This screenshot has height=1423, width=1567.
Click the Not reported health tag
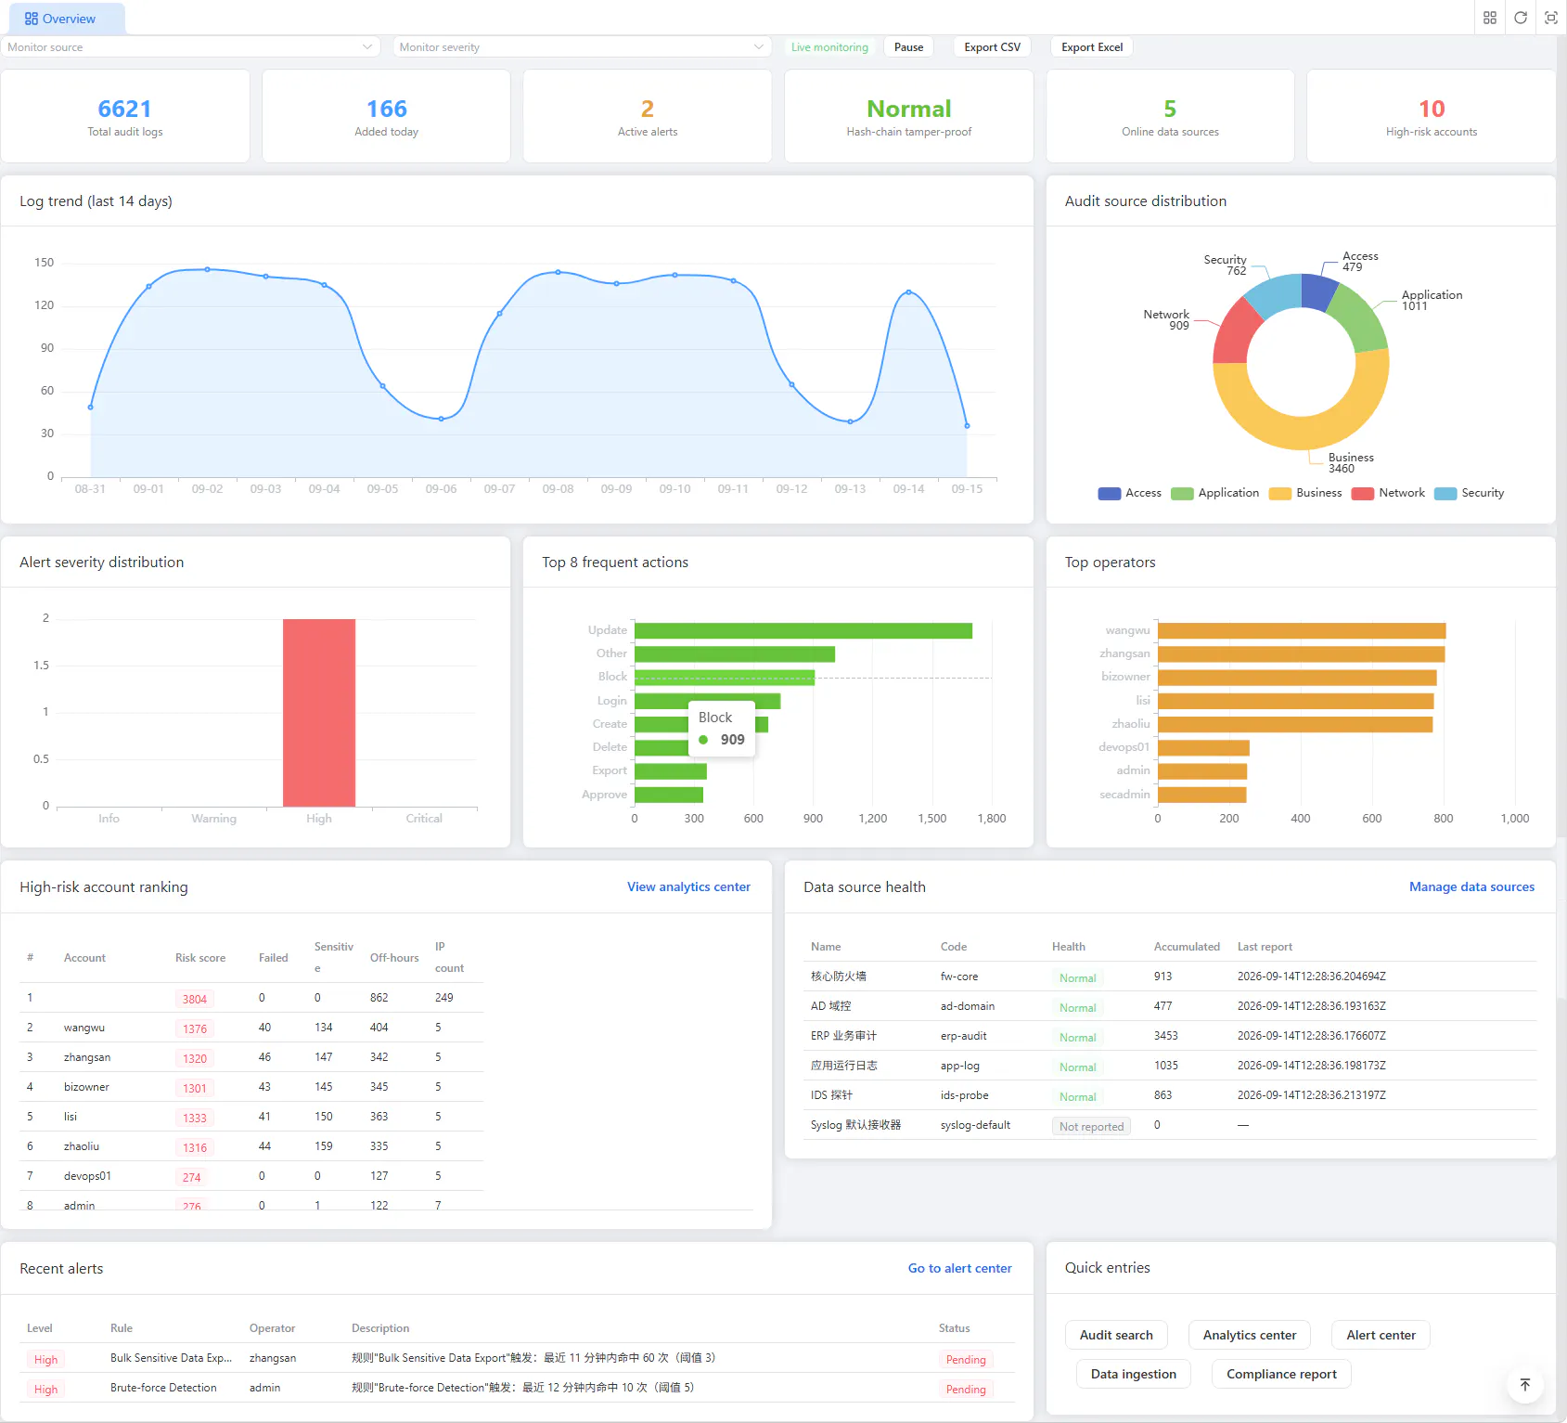click(1091, 1127)
